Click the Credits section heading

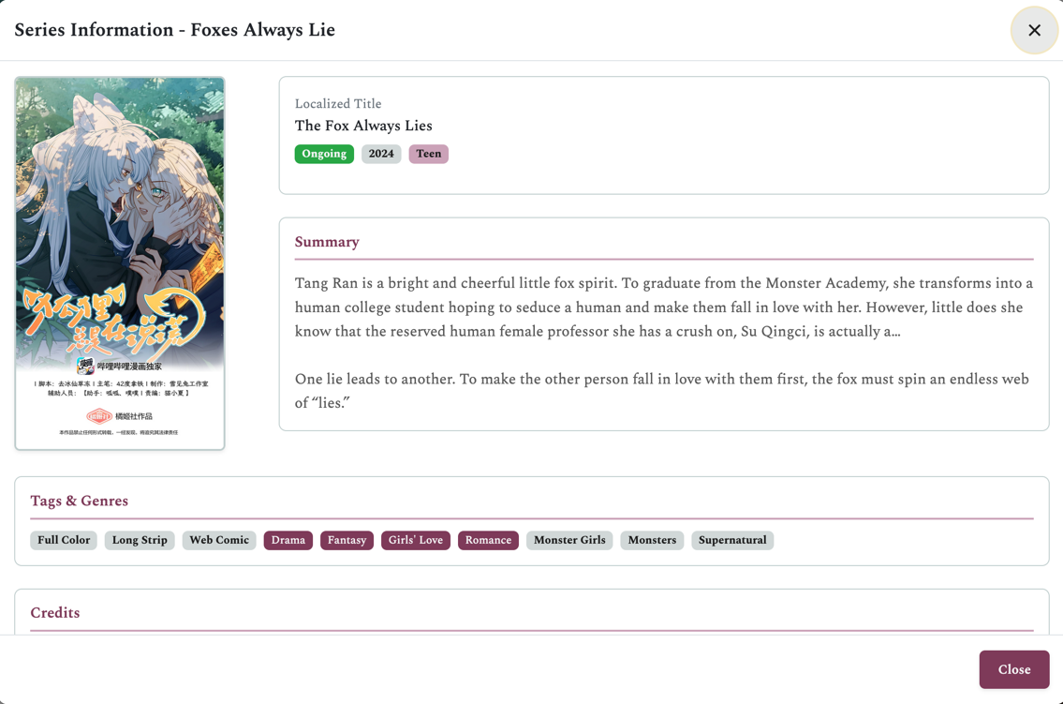point(55,613)
